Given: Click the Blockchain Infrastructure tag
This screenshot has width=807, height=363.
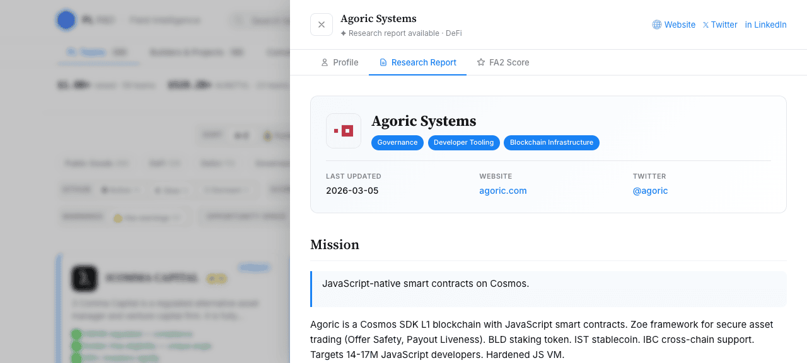Looking at the screenshot, I should click(x=552, y=143).
